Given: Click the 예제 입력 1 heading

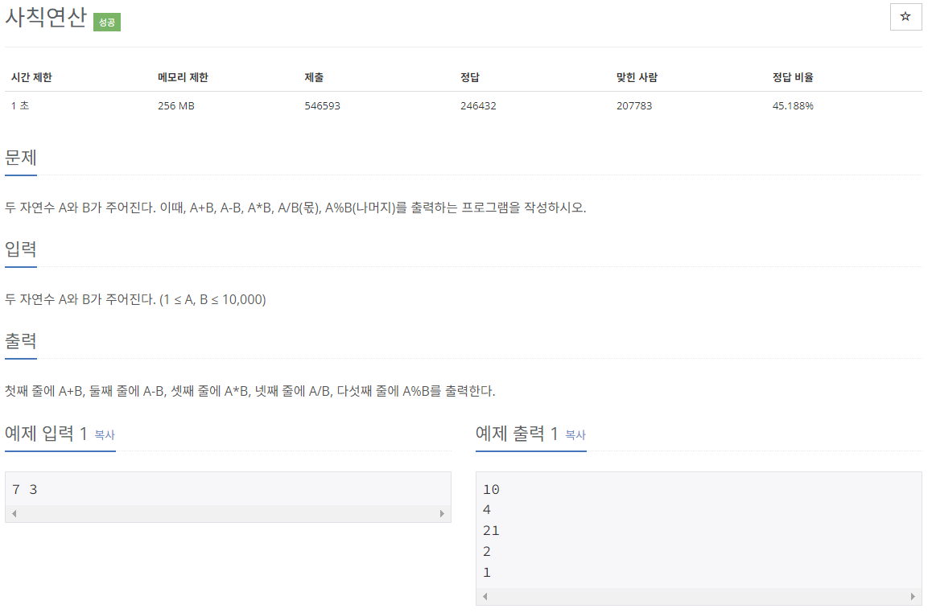Looking at the screenshot, I should [46, 434].
